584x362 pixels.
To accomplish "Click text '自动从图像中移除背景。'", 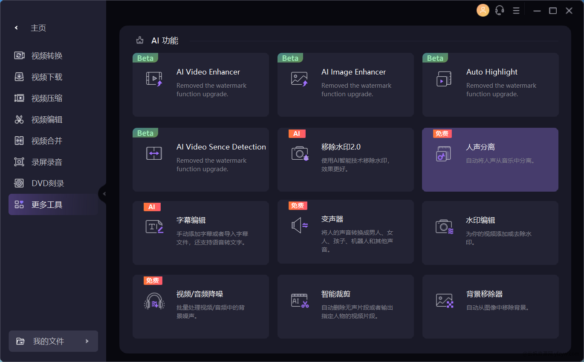I will 497,307.
